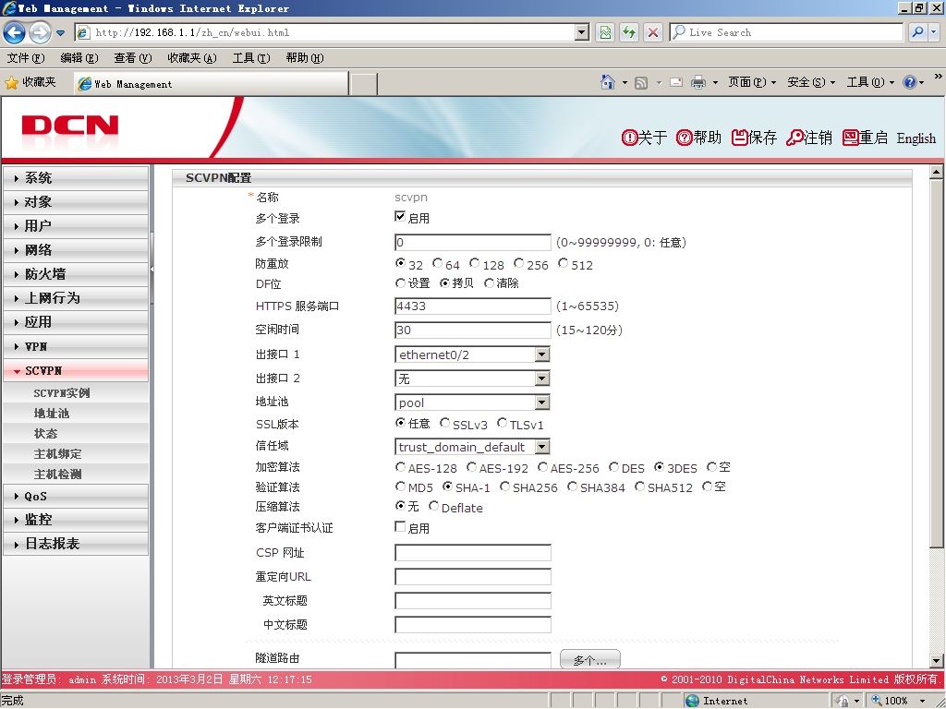
Task: Click the compatibility view icon by address bar
Action: coord(604,32)
